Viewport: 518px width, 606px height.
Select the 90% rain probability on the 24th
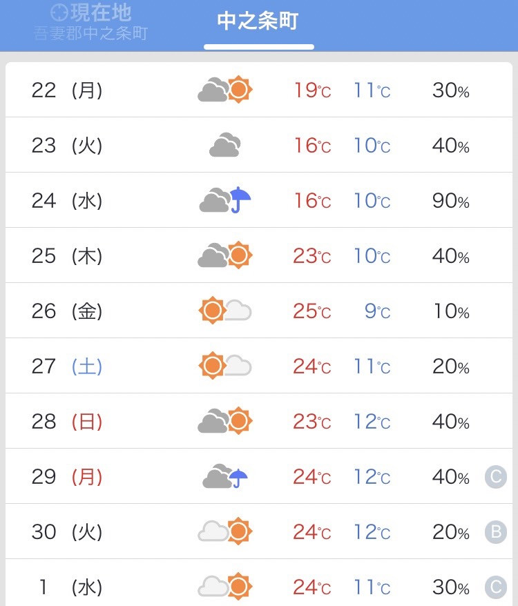(451, 201)
